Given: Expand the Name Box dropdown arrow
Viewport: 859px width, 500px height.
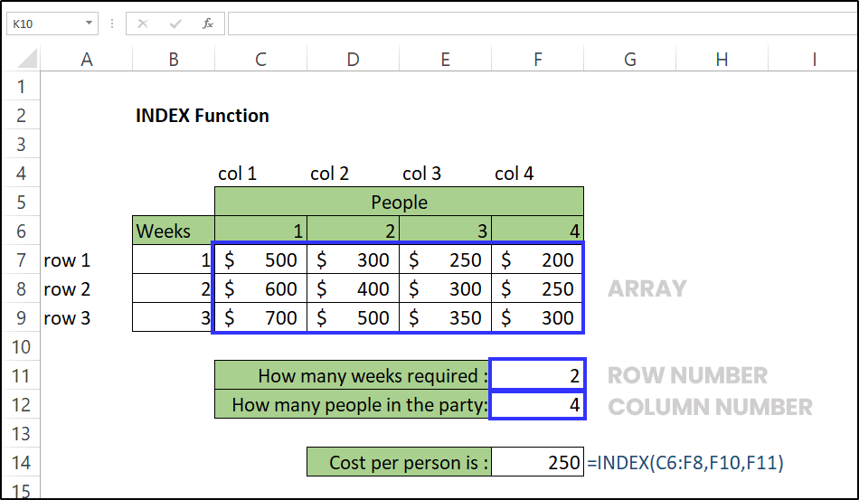Looking at the screenshot, I should [89, 23].
